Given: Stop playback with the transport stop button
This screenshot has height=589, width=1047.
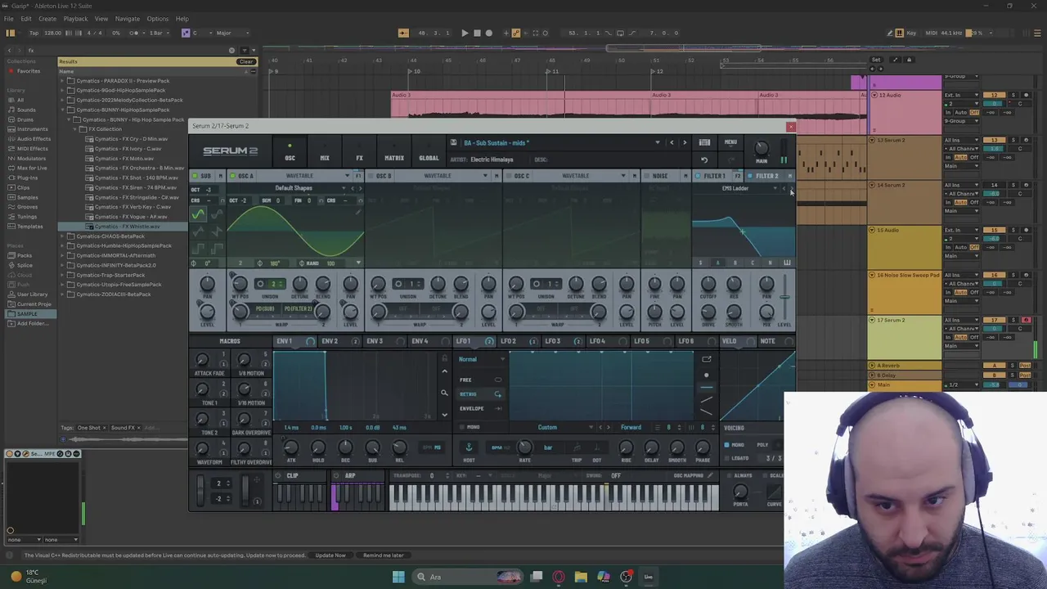Looking at the screenshot, I should (x=477, y=33).
